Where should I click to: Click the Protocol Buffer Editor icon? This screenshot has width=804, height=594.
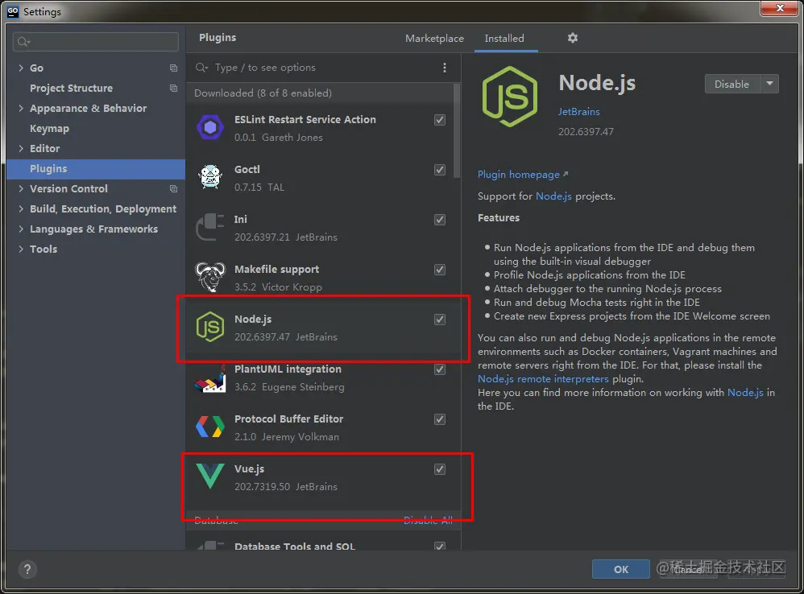coord(210,427)
